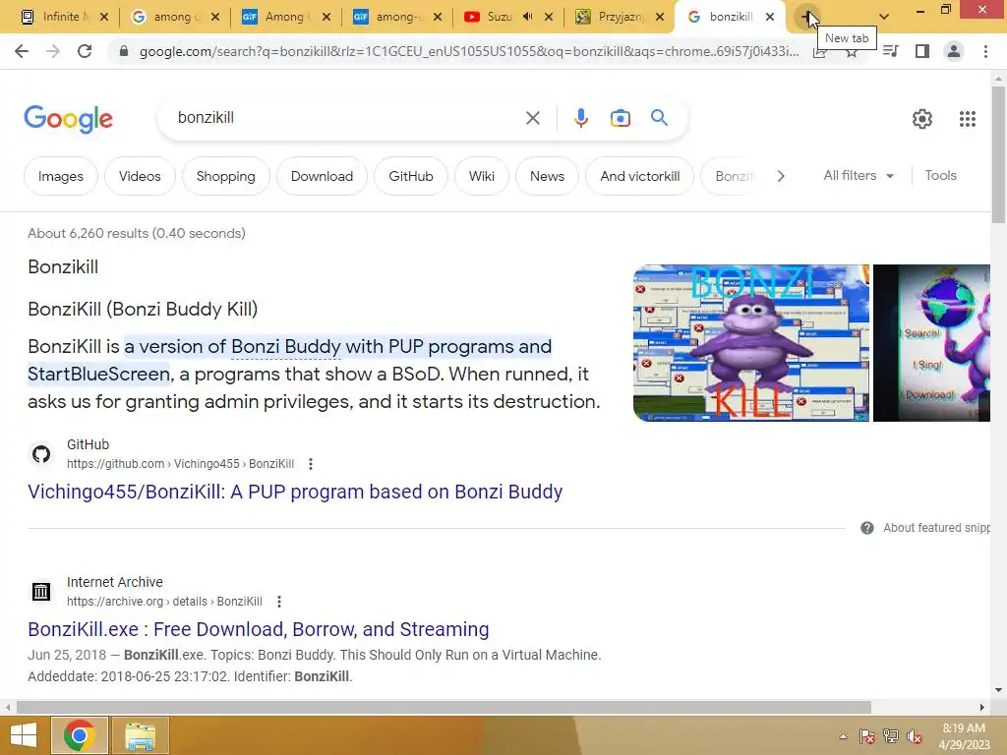This screenshot has width=1007, height=755.
Task: Open Google apps grid
Action: coord(968,119)
